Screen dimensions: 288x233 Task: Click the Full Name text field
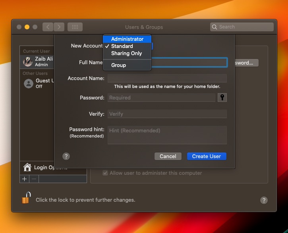[189, 63]
